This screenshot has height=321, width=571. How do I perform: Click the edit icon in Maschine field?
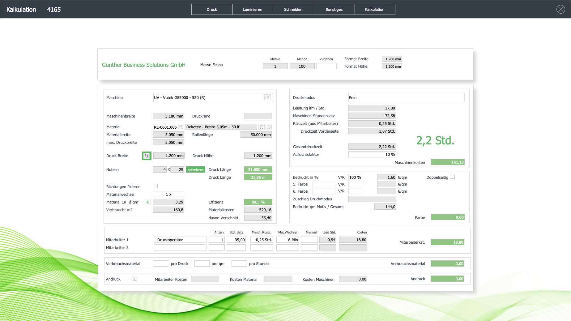pyautogui.click(x=267, y=97)
